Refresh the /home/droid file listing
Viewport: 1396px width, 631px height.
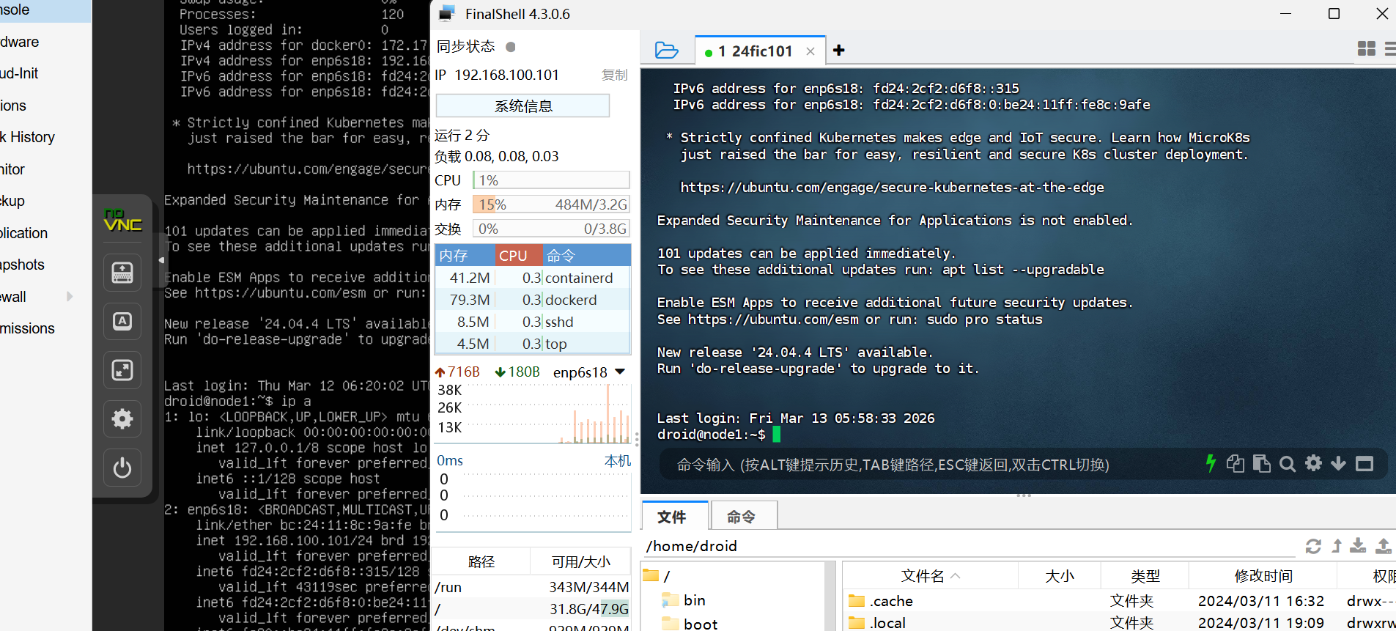click(1313, 546)
